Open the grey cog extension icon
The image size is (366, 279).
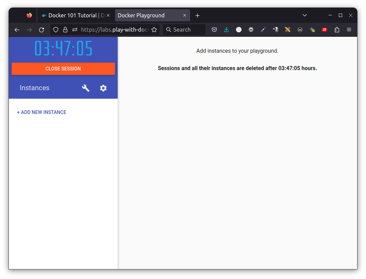pyautogui.click(x=251, y=30)
